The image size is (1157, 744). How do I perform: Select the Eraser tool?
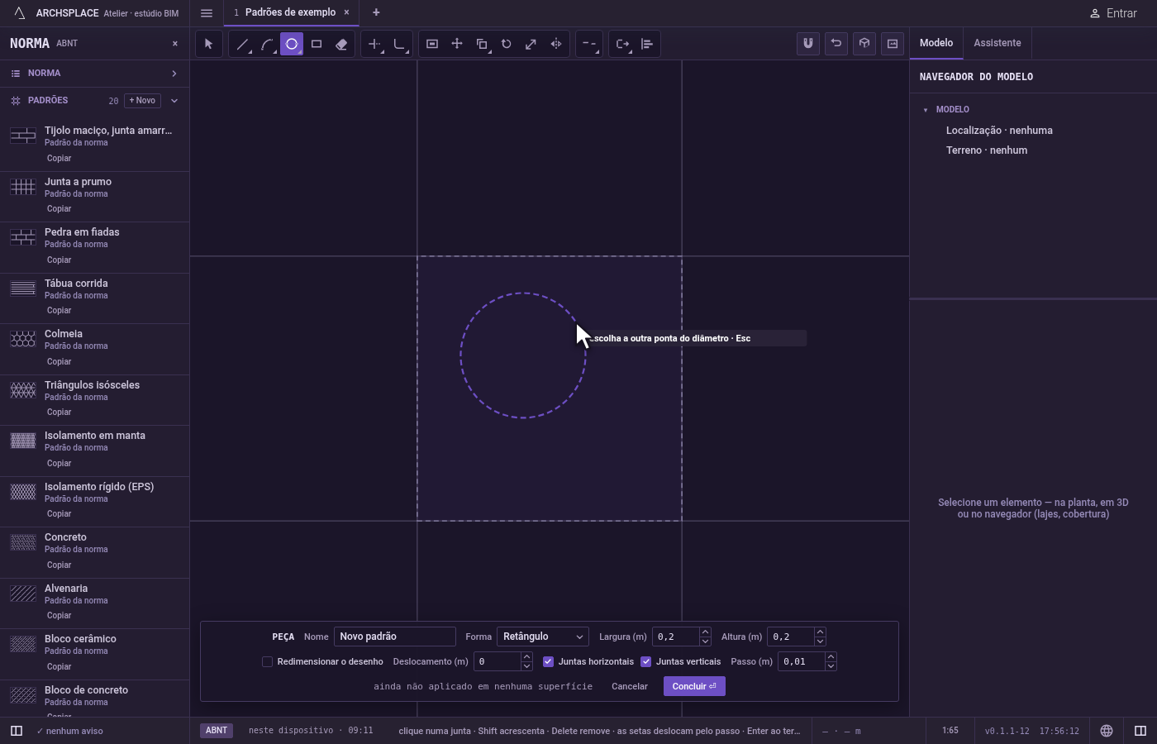(341, 44)
